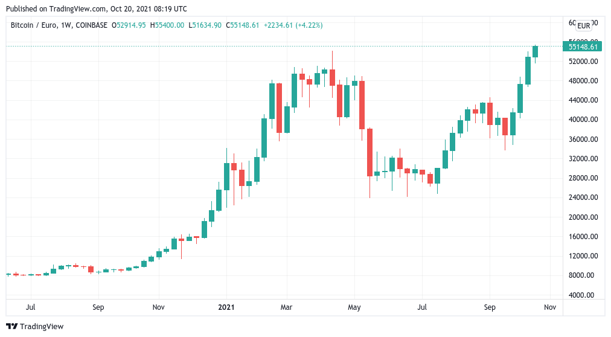This screenshot has width=611, height=337.
Task: Click the high value H55400.00
Action: point(167,25)
